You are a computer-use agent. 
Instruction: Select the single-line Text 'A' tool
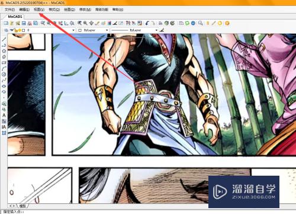pyautogui.click(x=4, y=116)
